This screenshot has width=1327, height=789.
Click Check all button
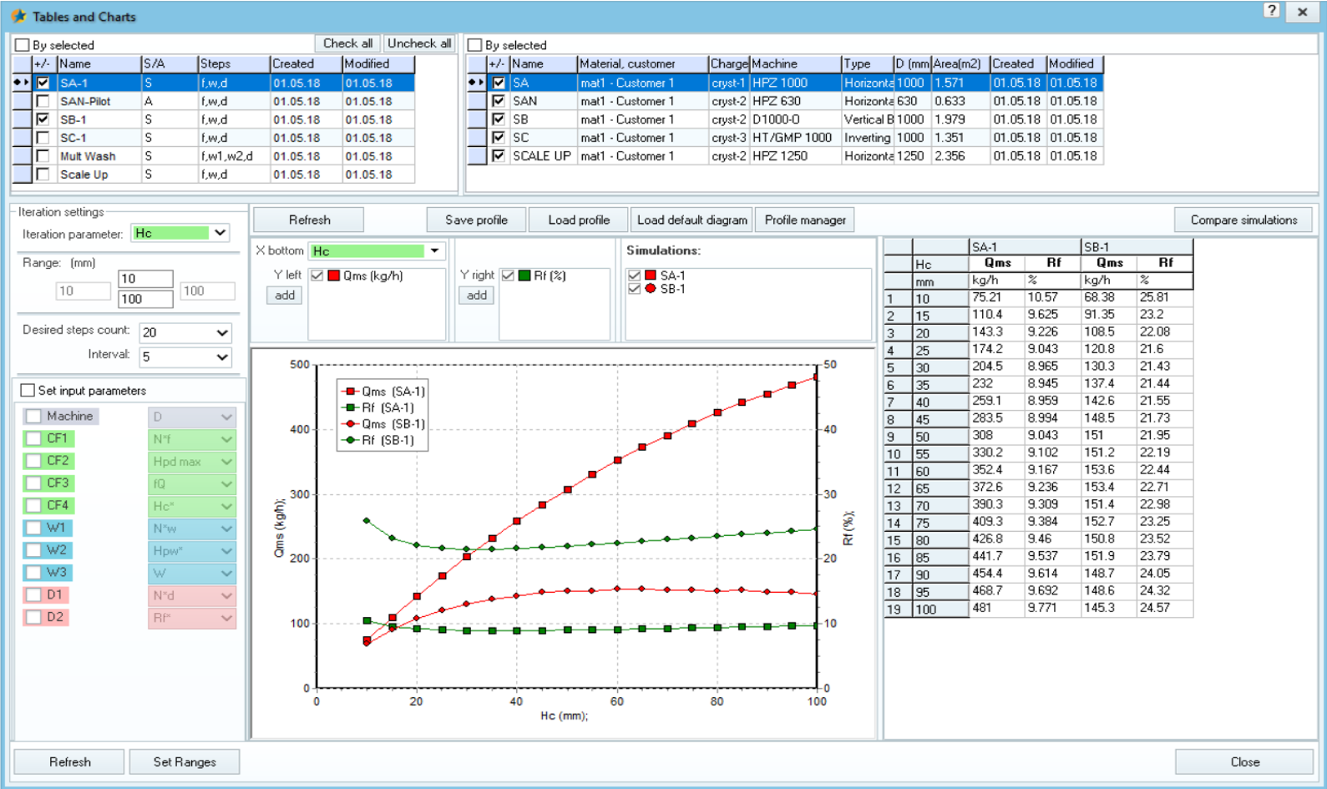[347, 43]
